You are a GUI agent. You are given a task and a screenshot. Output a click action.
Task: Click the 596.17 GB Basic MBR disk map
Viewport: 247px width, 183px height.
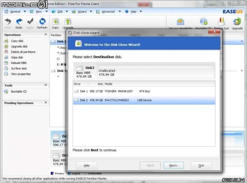pyautogui.click(x=59, y=139)
